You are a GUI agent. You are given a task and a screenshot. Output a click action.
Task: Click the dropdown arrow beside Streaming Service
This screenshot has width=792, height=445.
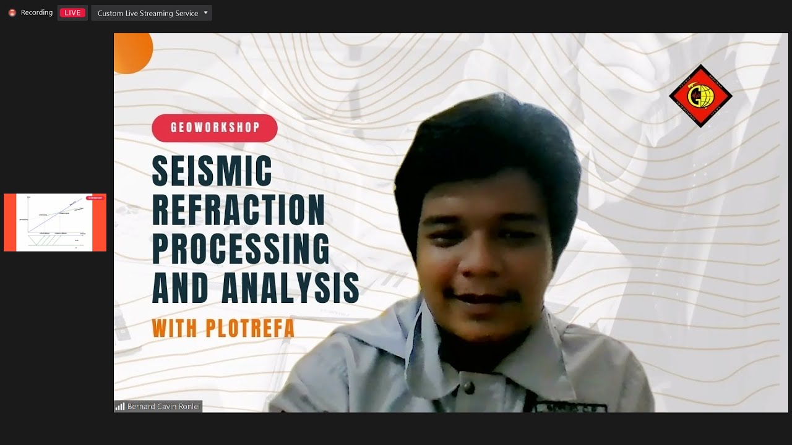pyautogui.click(x=205, y=13)
